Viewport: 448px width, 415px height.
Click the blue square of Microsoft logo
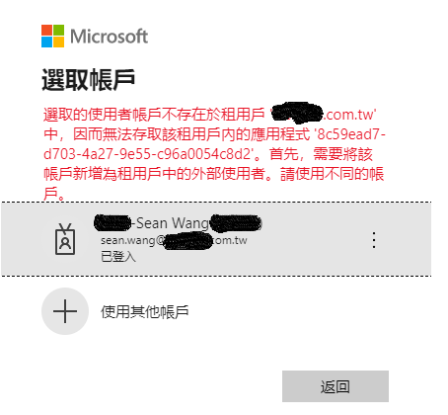46,42
